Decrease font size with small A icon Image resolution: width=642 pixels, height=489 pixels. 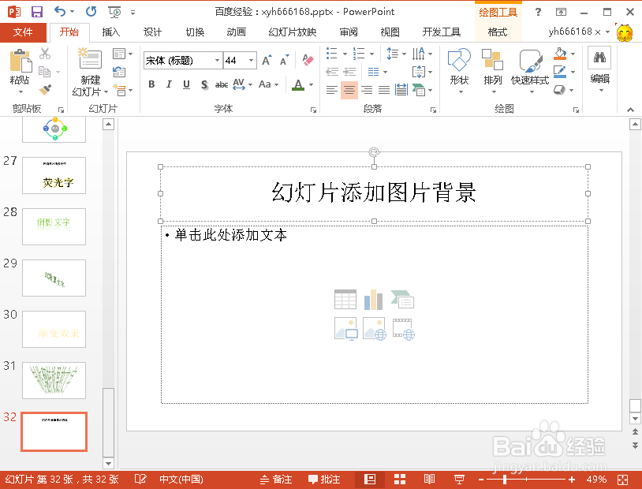point(285,60)
